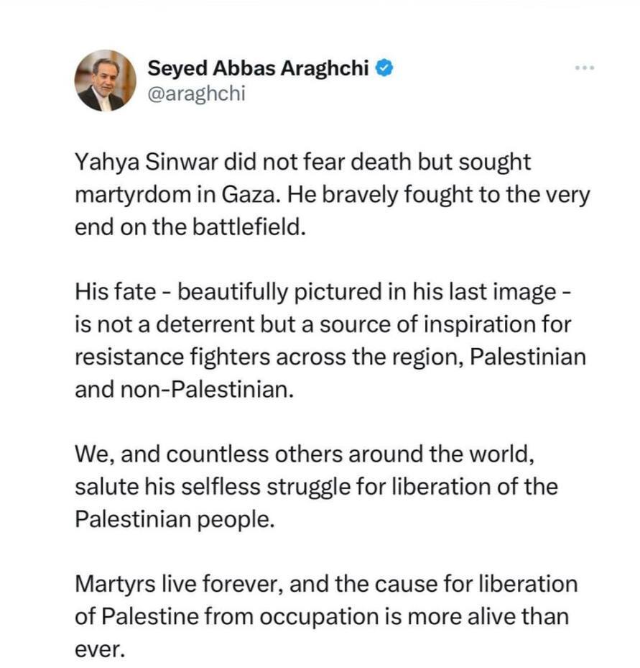This screenshot has height=668, width=640.
Task: Click the line 'resistance fighters across the region'
Action: click(330, 357)
